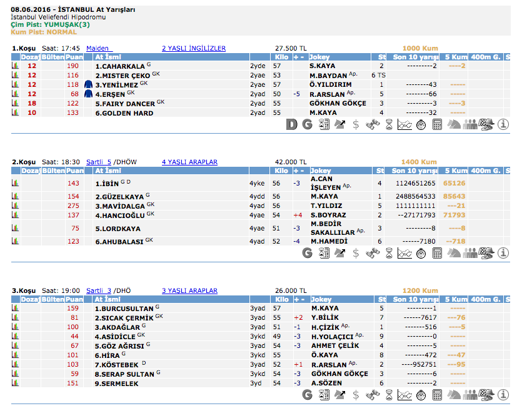Click the dollar sign icon under race 1
522x411 pixels.
click(x=356, y=124)
